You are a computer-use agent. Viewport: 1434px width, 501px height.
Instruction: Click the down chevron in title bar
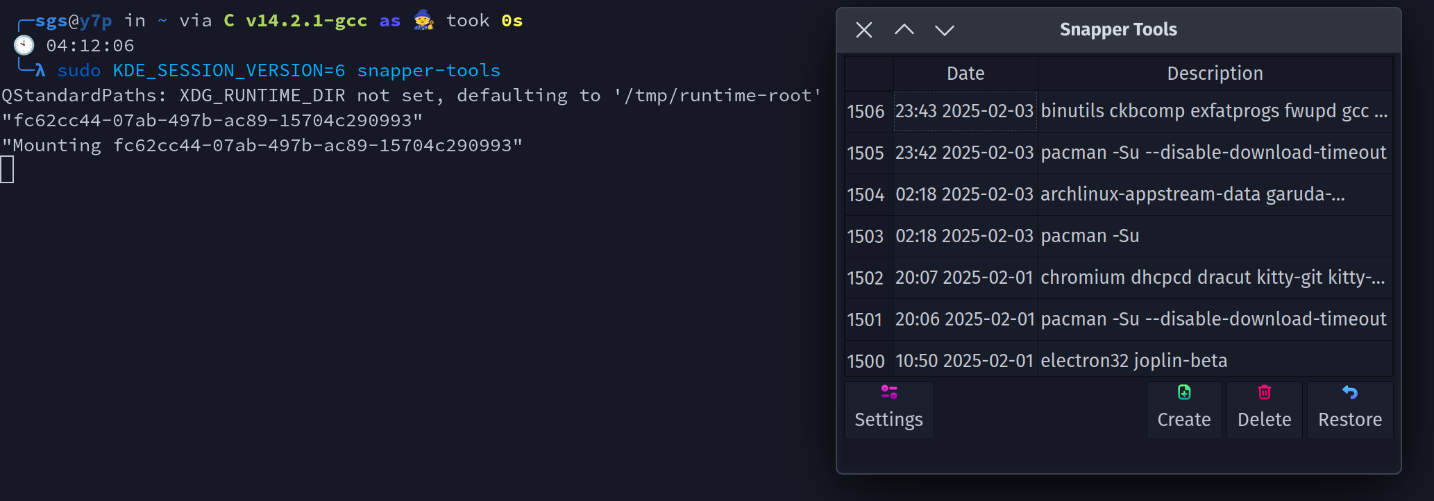944,30
